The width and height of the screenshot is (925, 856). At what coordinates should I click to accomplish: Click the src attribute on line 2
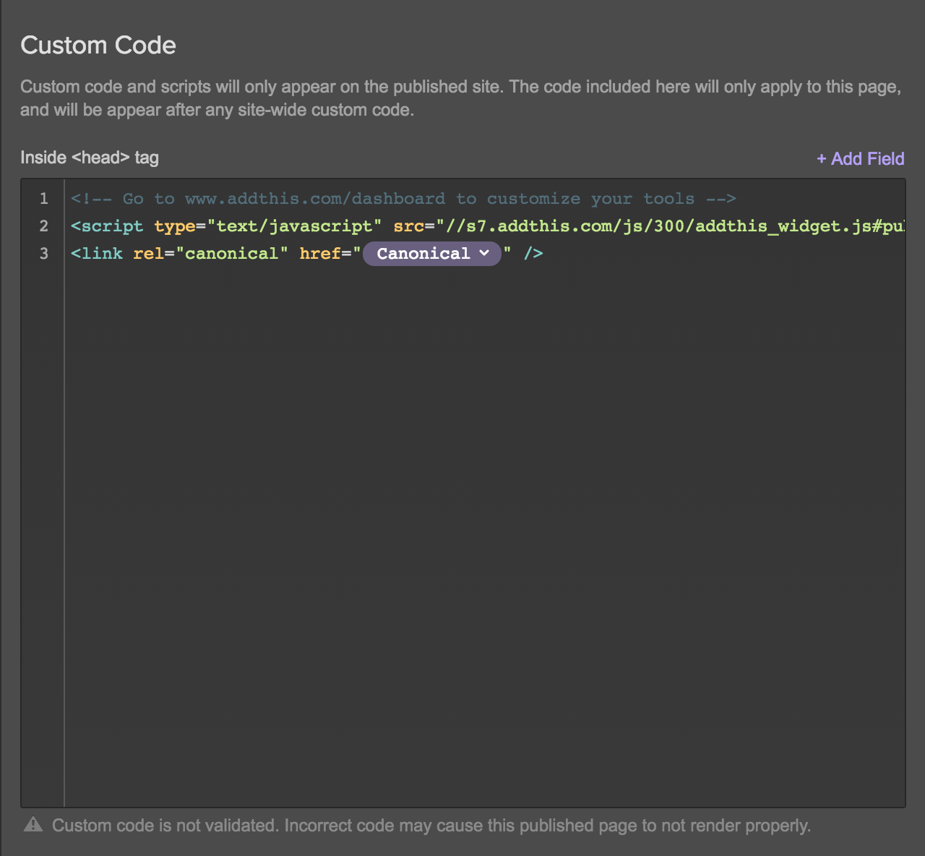point(408,226)
